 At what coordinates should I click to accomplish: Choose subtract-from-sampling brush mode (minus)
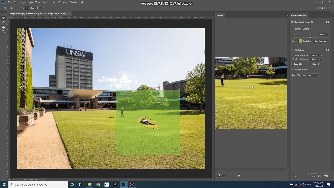(27, 8)
